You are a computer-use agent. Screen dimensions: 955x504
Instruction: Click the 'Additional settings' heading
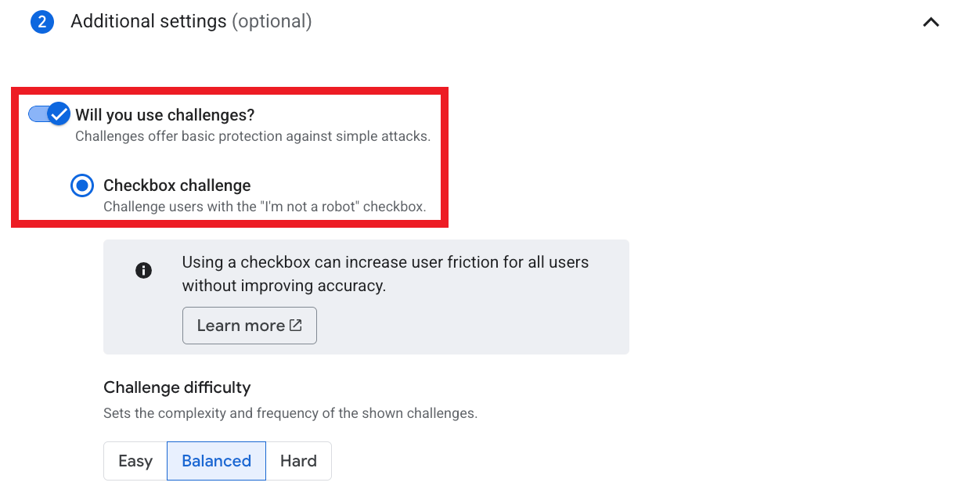[148, 21]
